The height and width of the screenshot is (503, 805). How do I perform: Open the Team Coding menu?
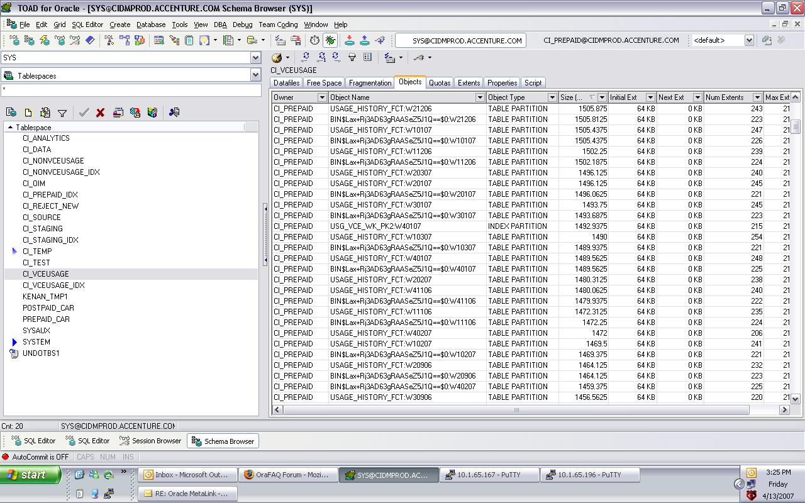278,25
